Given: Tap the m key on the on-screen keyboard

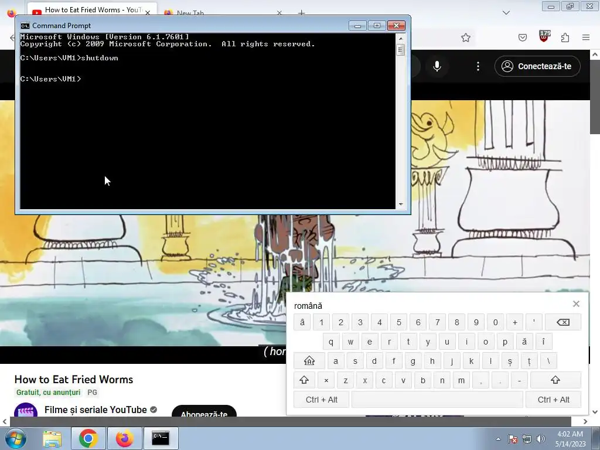Looking at the screenshot, I should 462,380.
